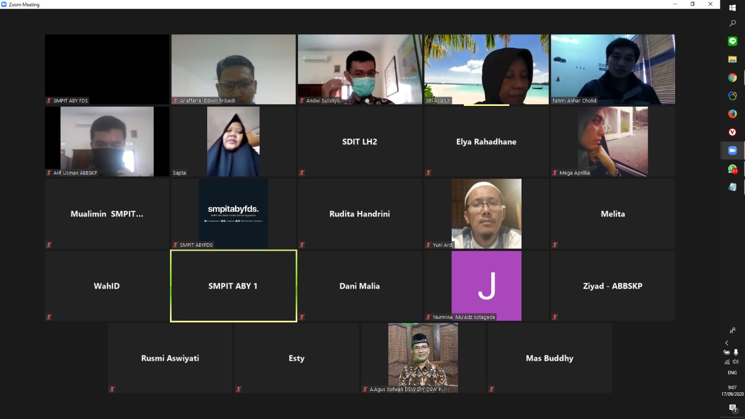Open Google Chrome from the taskbar
This screenshot has height=419, width=745.
coord(732,78)
